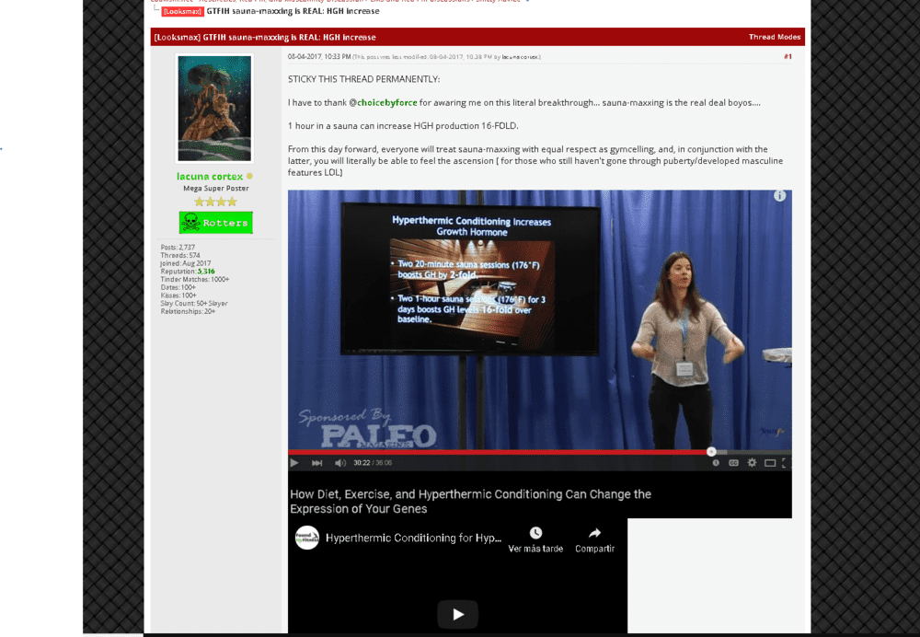920x637 pixels.
Task: Open lacuna cortex username profile link
Action: tap(210, 176)
